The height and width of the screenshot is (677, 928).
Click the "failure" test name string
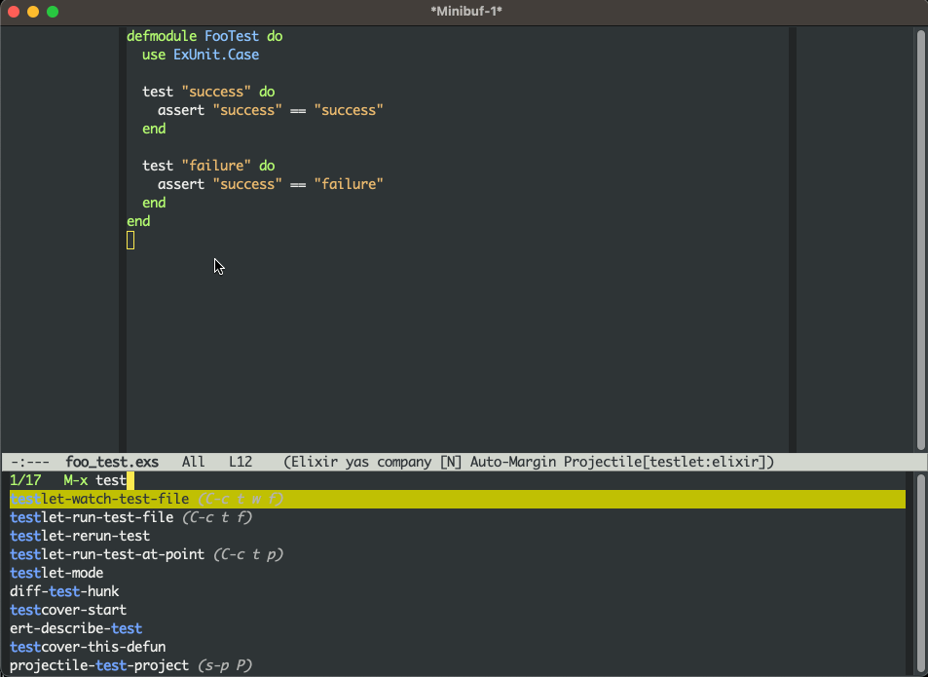pos(216,165)
